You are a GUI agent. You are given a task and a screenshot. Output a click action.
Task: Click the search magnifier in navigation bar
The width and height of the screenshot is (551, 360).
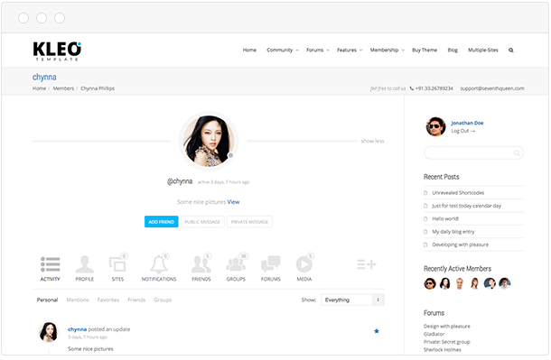click(x=511, y=51)
